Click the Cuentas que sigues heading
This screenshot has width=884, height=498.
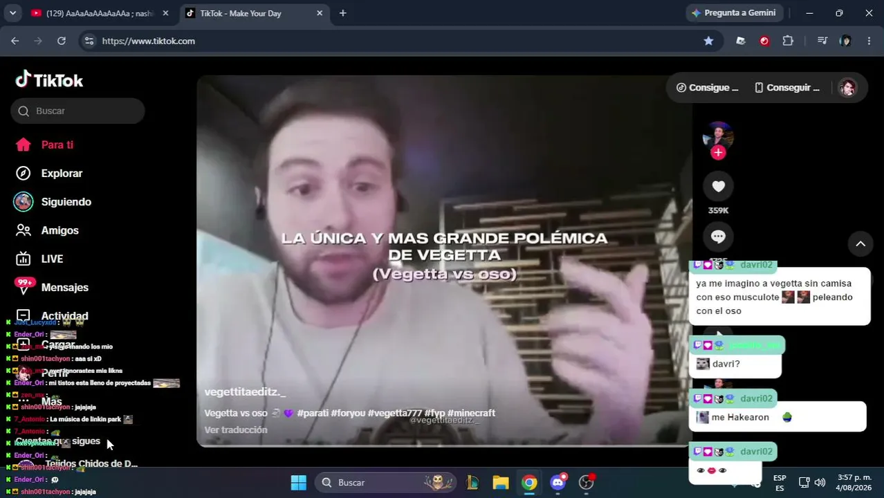[58, 441]
